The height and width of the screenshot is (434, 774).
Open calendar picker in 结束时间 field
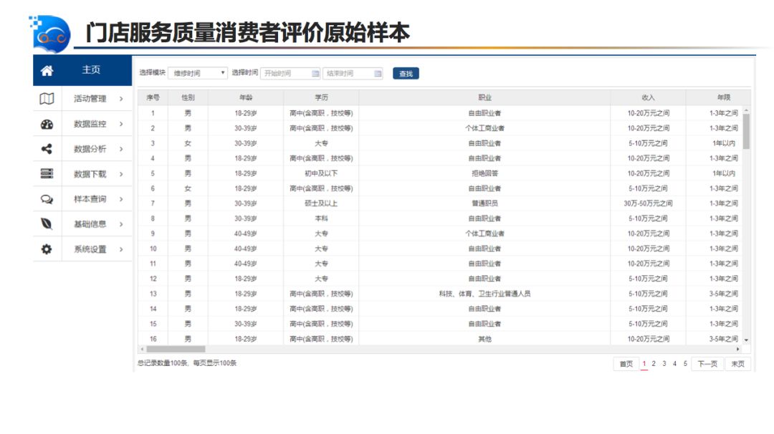(378, 73)
